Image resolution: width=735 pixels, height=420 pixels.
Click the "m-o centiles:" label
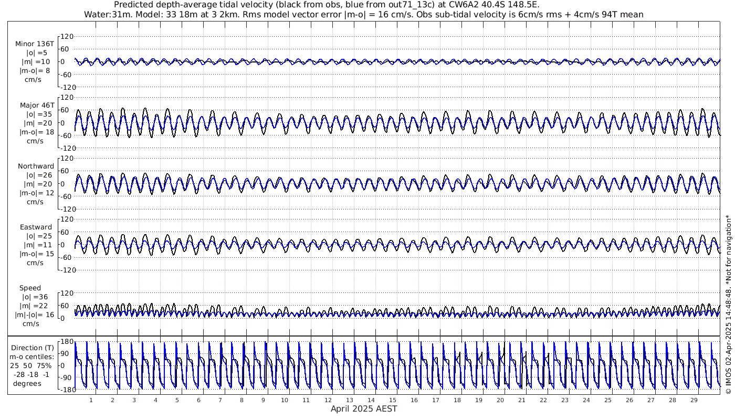pyautogui.click(x=33, y=356)
